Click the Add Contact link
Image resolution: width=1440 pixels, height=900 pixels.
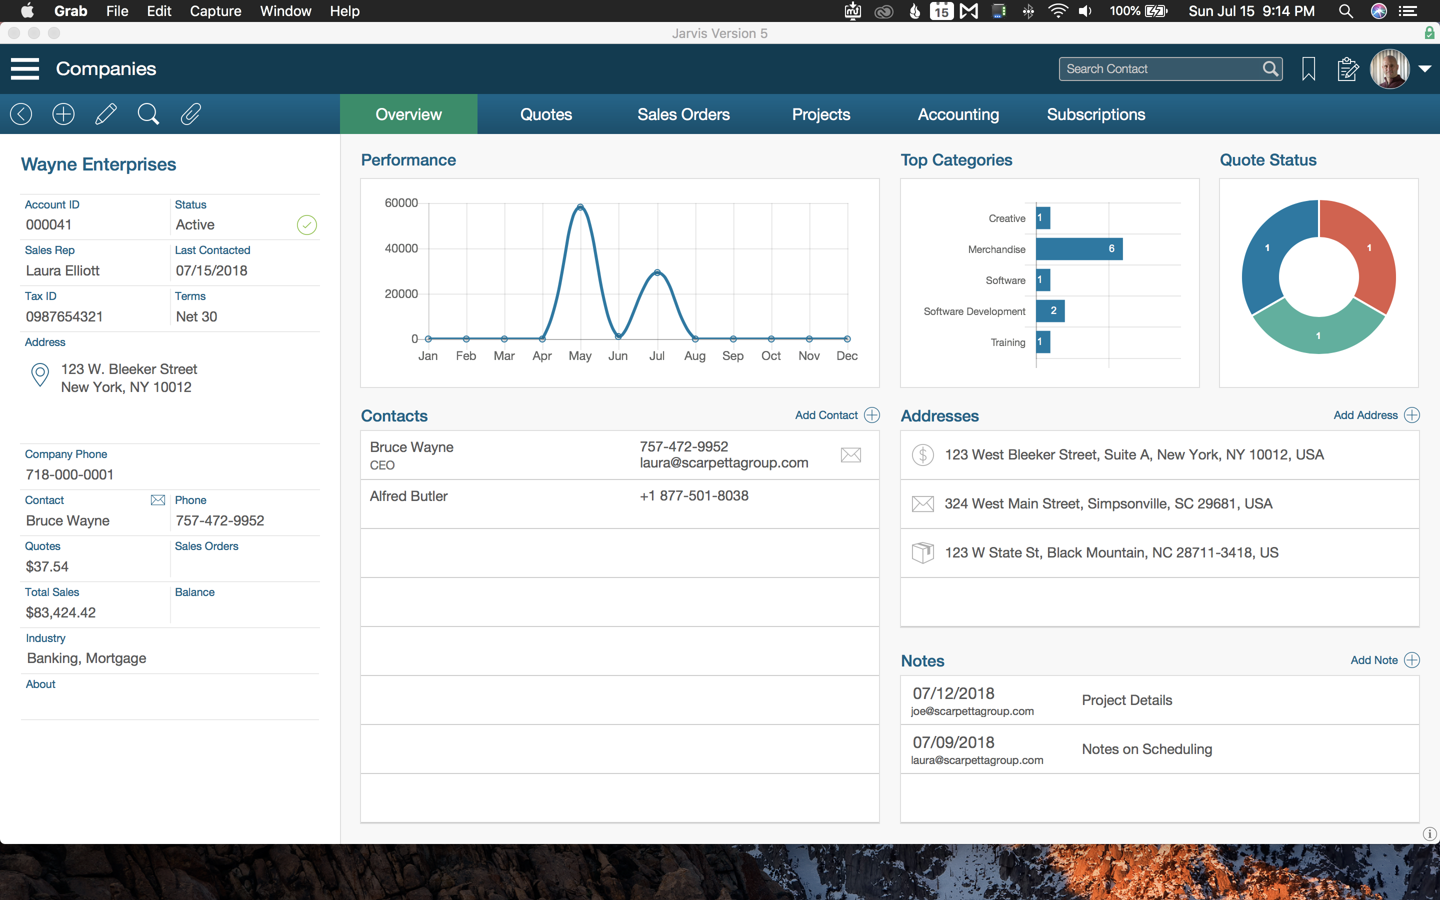pyautogui.click(x=826, y=415)
